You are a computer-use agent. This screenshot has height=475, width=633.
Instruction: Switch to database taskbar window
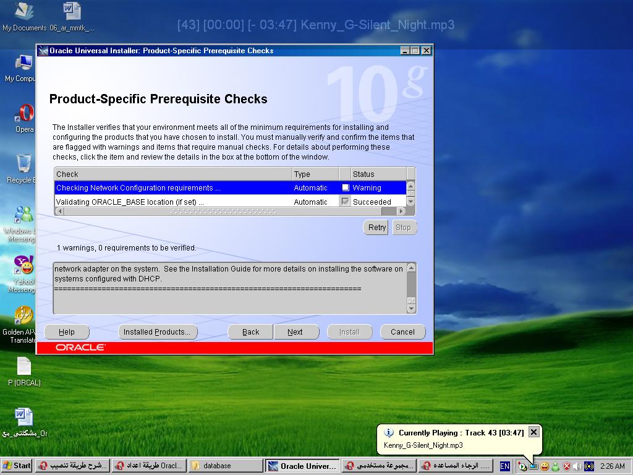[225, 466]
